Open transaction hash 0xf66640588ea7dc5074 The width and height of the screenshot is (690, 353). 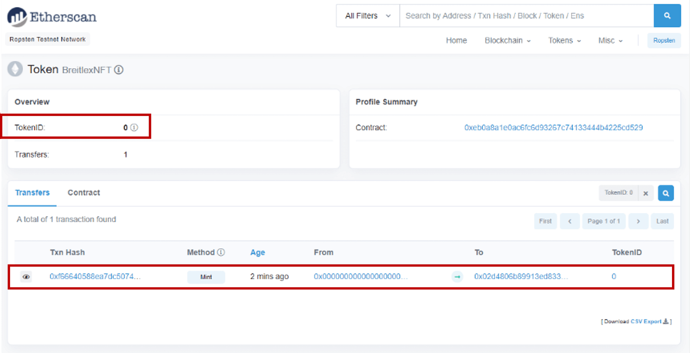tap(95, 276)
